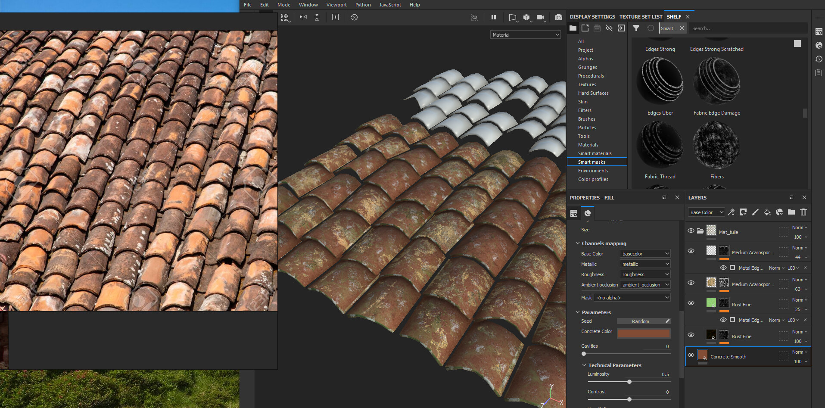Add a fill layer with bucket icon
Screen dimensions: 825x408
point(767,212)
